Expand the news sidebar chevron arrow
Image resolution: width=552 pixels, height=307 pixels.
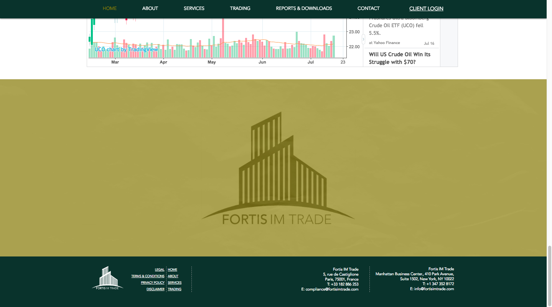tap(363, 39)
